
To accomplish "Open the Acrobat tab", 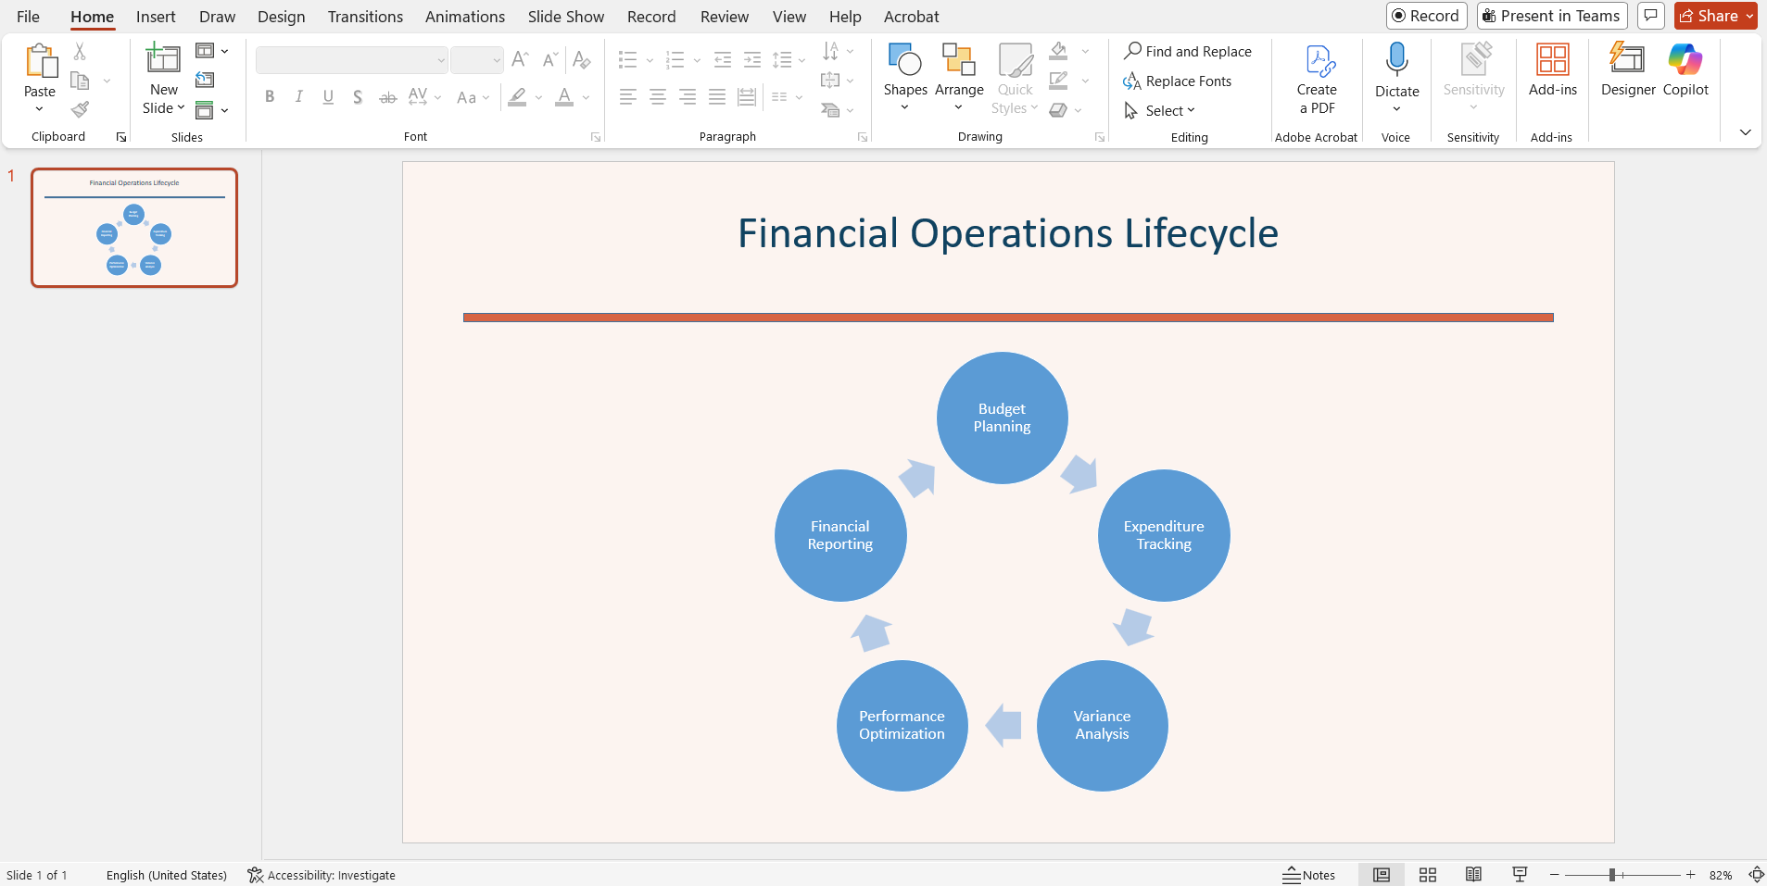I will point(912,17).
